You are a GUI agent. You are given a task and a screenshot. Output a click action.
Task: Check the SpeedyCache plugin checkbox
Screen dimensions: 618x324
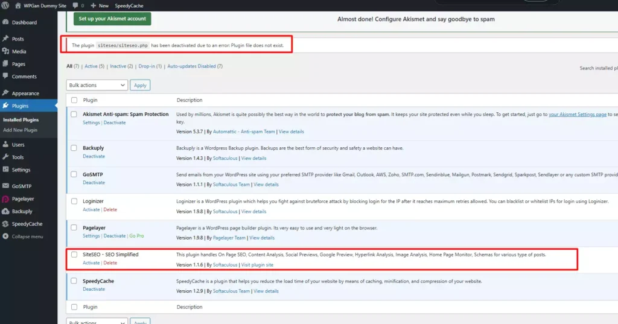(x=74, y=281)
